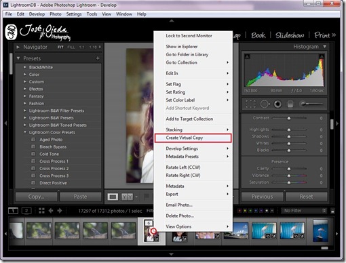
Task: Apply the Bleach Bypass preset
Action: pyautogui.click(x=53, y=146)
